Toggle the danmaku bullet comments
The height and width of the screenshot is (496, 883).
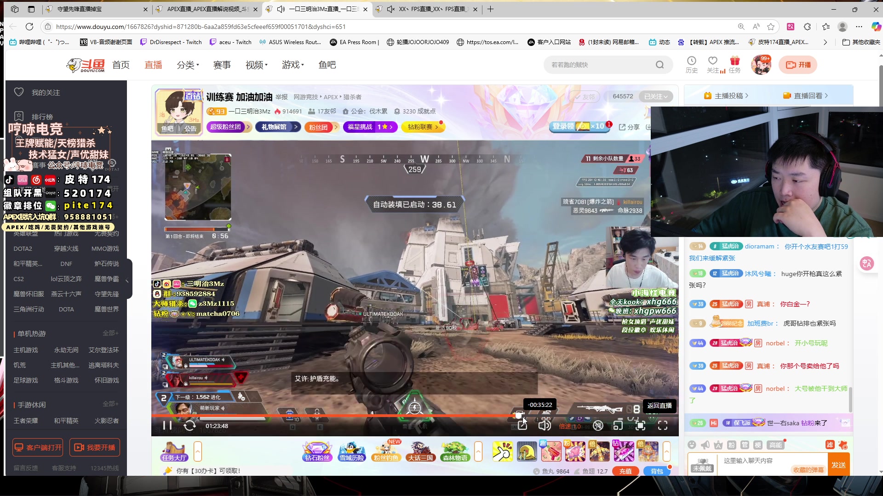click(x=598, y=426)
